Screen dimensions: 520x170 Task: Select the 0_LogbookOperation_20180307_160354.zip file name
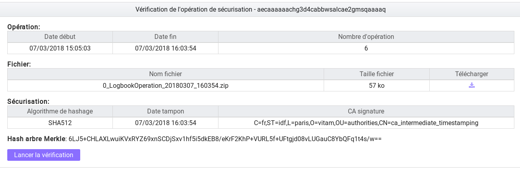tap(166, 85)
